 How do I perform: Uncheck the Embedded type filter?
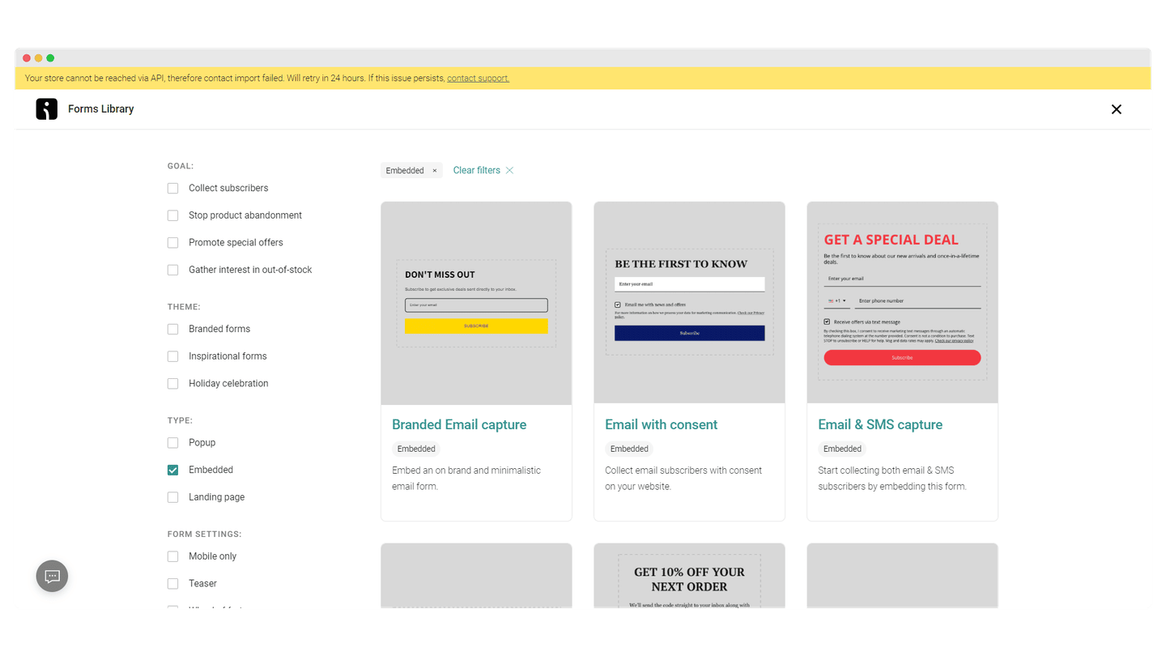pyautogui.click(x=172, y=470)
